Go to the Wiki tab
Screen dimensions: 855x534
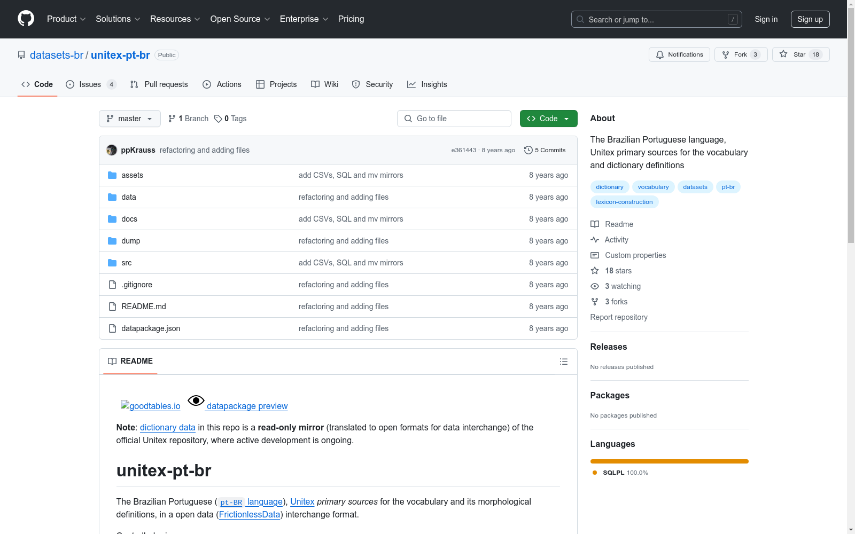[x=325, y=84]
